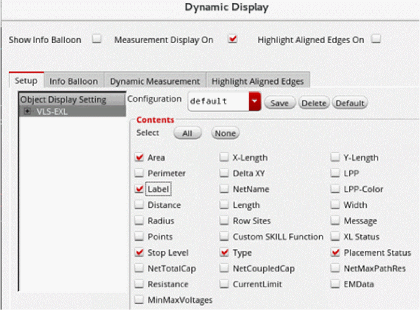Image resolution: width=420 pixels, height=310 pixels.
Task: Open the Configuration dropdown arrow
Action: [255, 102]
